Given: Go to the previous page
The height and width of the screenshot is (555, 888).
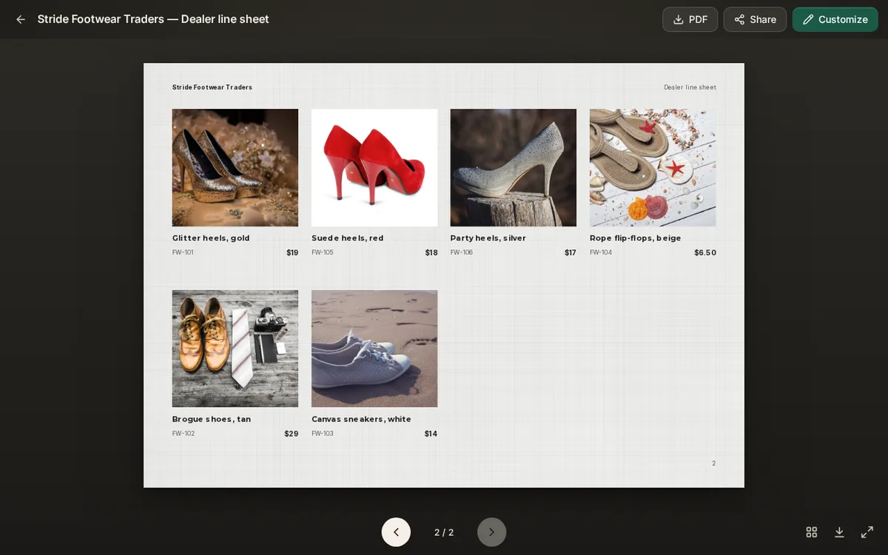Looking at the screenshot, I should pos(396,532).
